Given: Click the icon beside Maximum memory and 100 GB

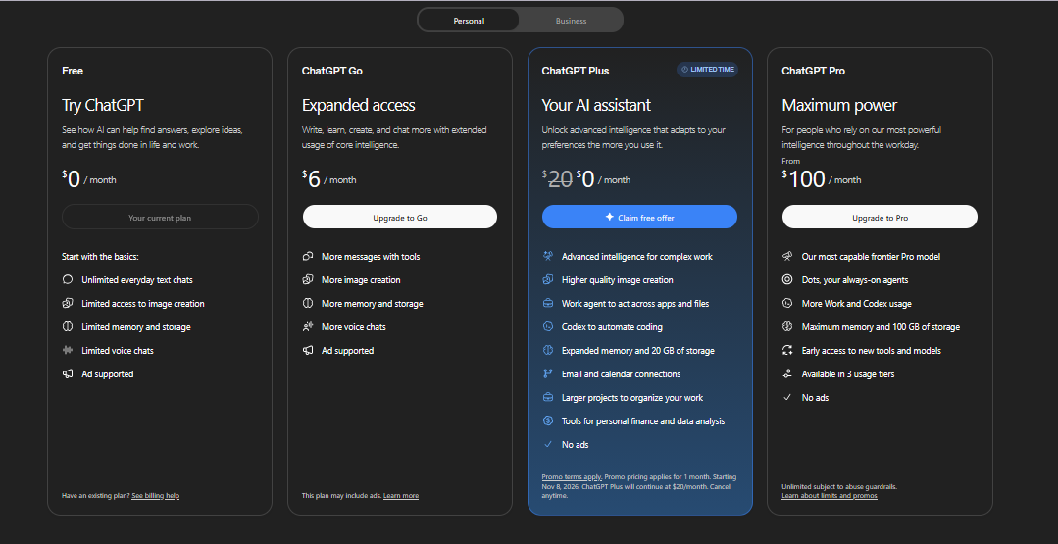Looking at the screenshot, I should click(x=787, y=327).
